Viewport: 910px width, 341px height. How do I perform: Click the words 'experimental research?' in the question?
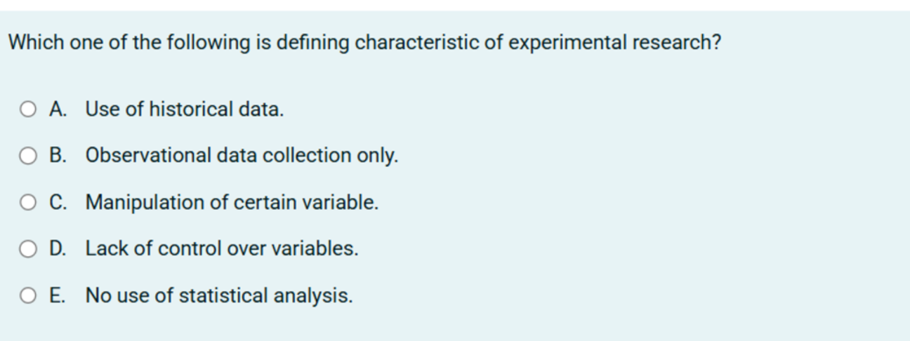(x=614, y=44)
